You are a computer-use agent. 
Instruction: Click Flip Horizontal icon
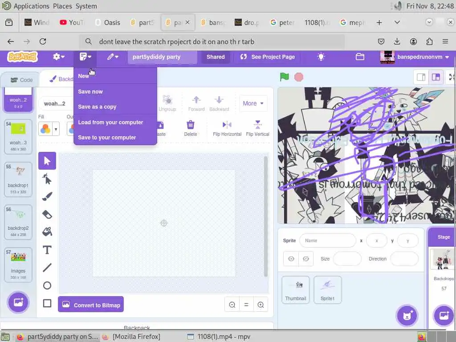[227, 128]
